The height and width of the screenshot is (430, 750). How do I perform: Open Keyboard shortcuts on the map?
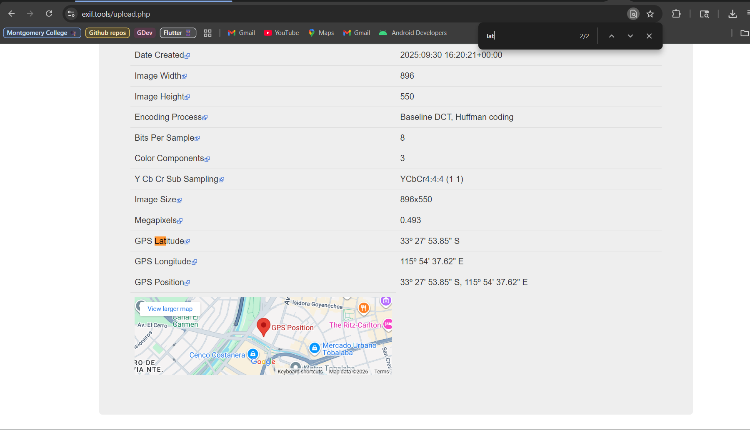click(300, 372)
